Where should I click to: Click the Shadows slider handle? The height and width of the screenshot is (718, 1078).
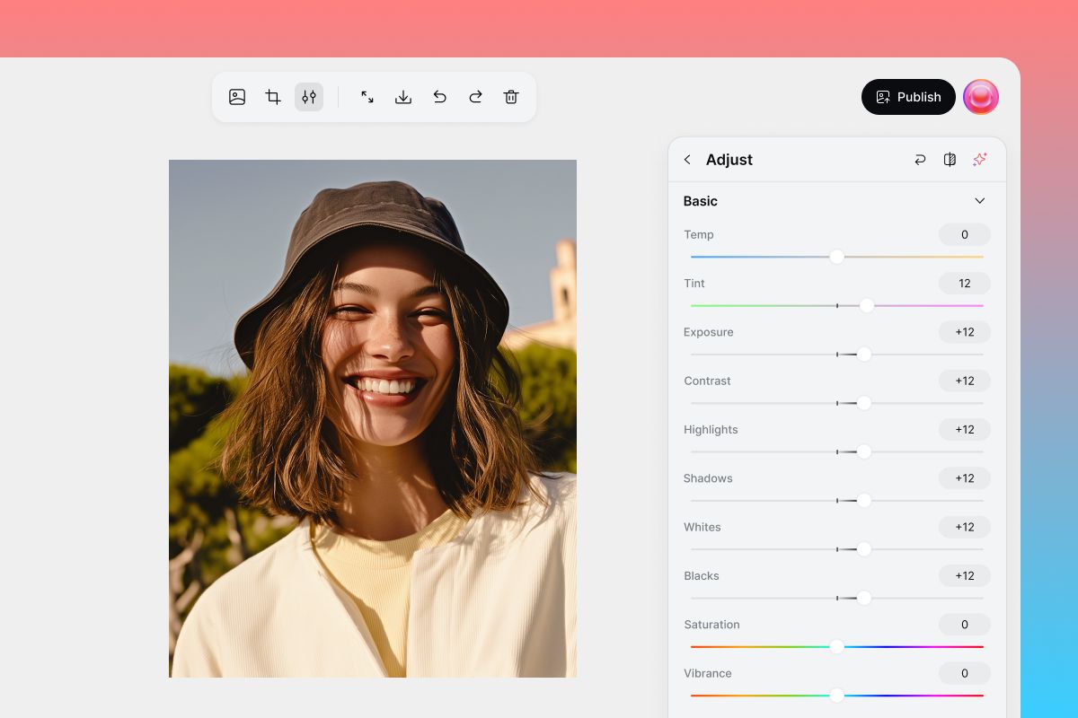pyautogui.click(x=864, y=501)
